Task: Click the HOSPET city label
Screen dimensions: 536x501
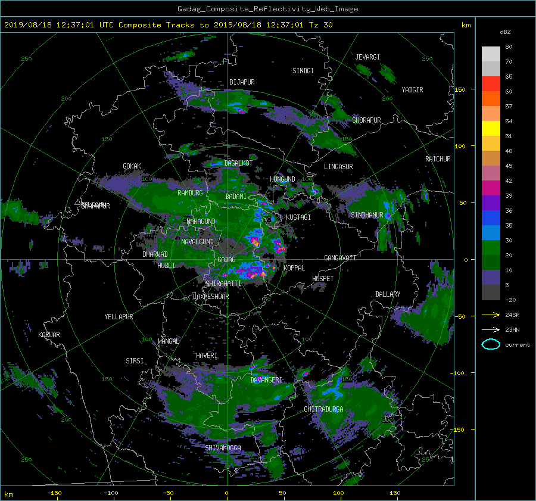Action: (x=323, y=279)
